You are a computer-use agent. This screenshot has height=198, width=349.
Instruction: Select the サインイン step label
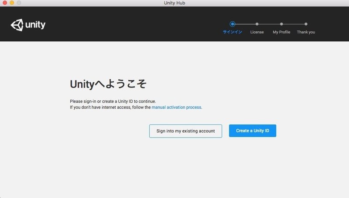click(233, 32)
